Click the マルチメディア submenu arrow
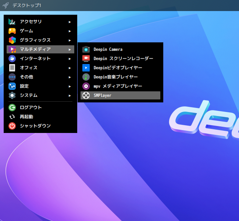This screenshot has width=239, height=221. point(69,50)
